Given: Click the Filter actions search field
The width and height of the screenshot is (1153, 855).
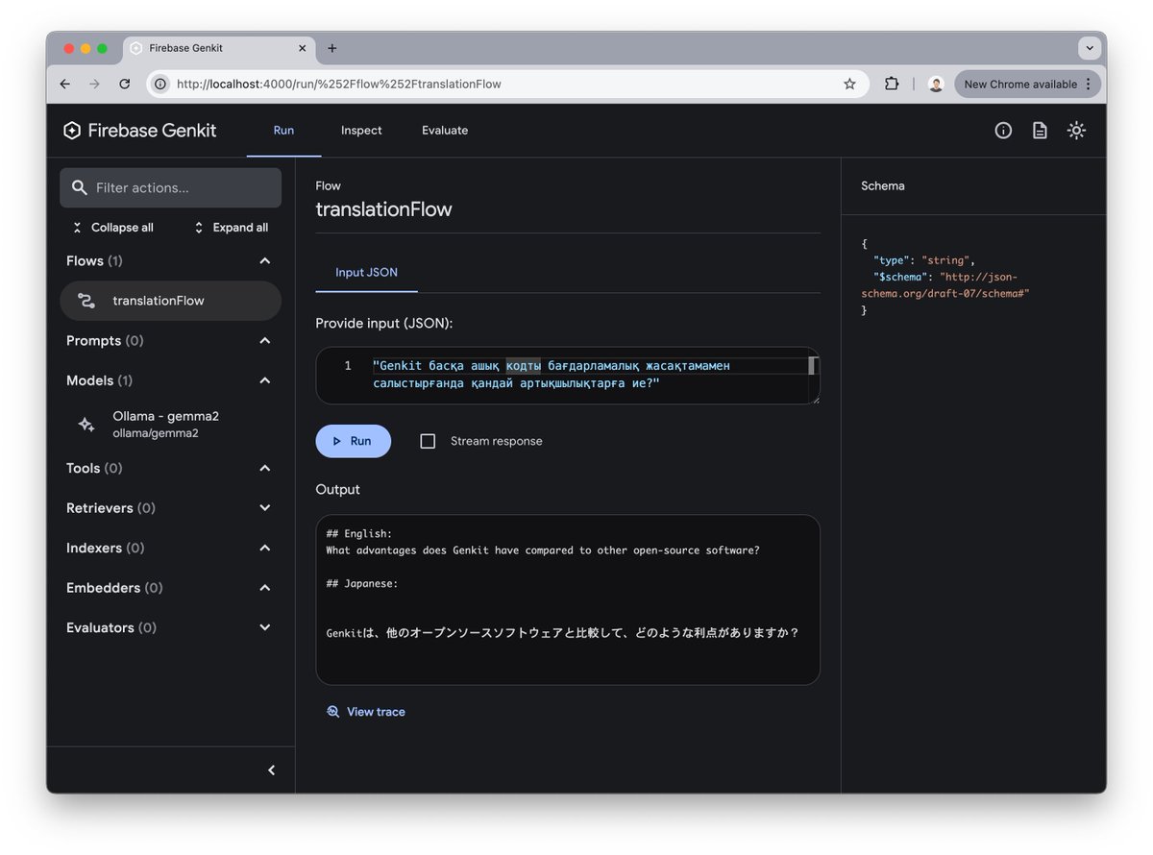Looking at the screenshot, I should 171,188.
